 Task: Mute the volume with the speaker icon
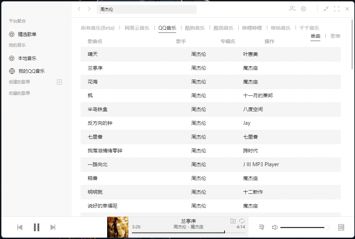[x=274, y=227]
